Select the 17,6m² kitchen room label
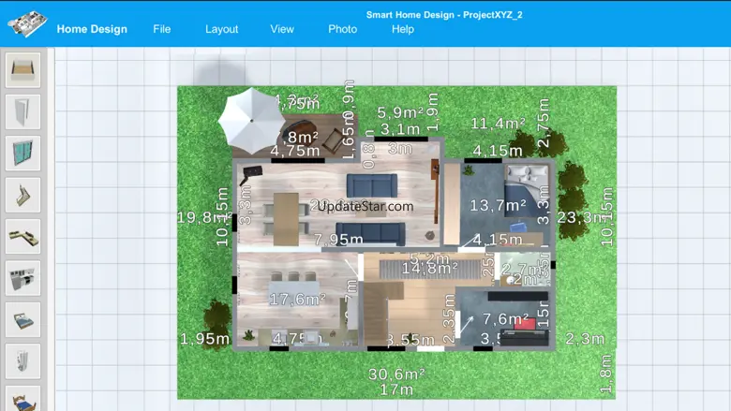This screenshot has width=731, height=411. tap(297, 299)
